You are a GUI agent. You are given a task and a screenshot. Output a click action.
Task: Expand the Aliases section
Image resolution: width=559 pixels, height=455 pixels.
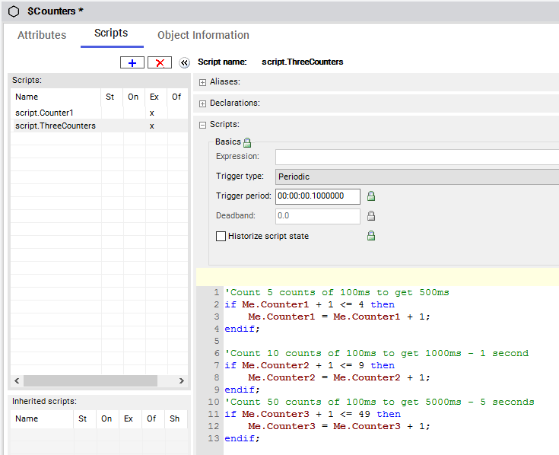(203, 82)
